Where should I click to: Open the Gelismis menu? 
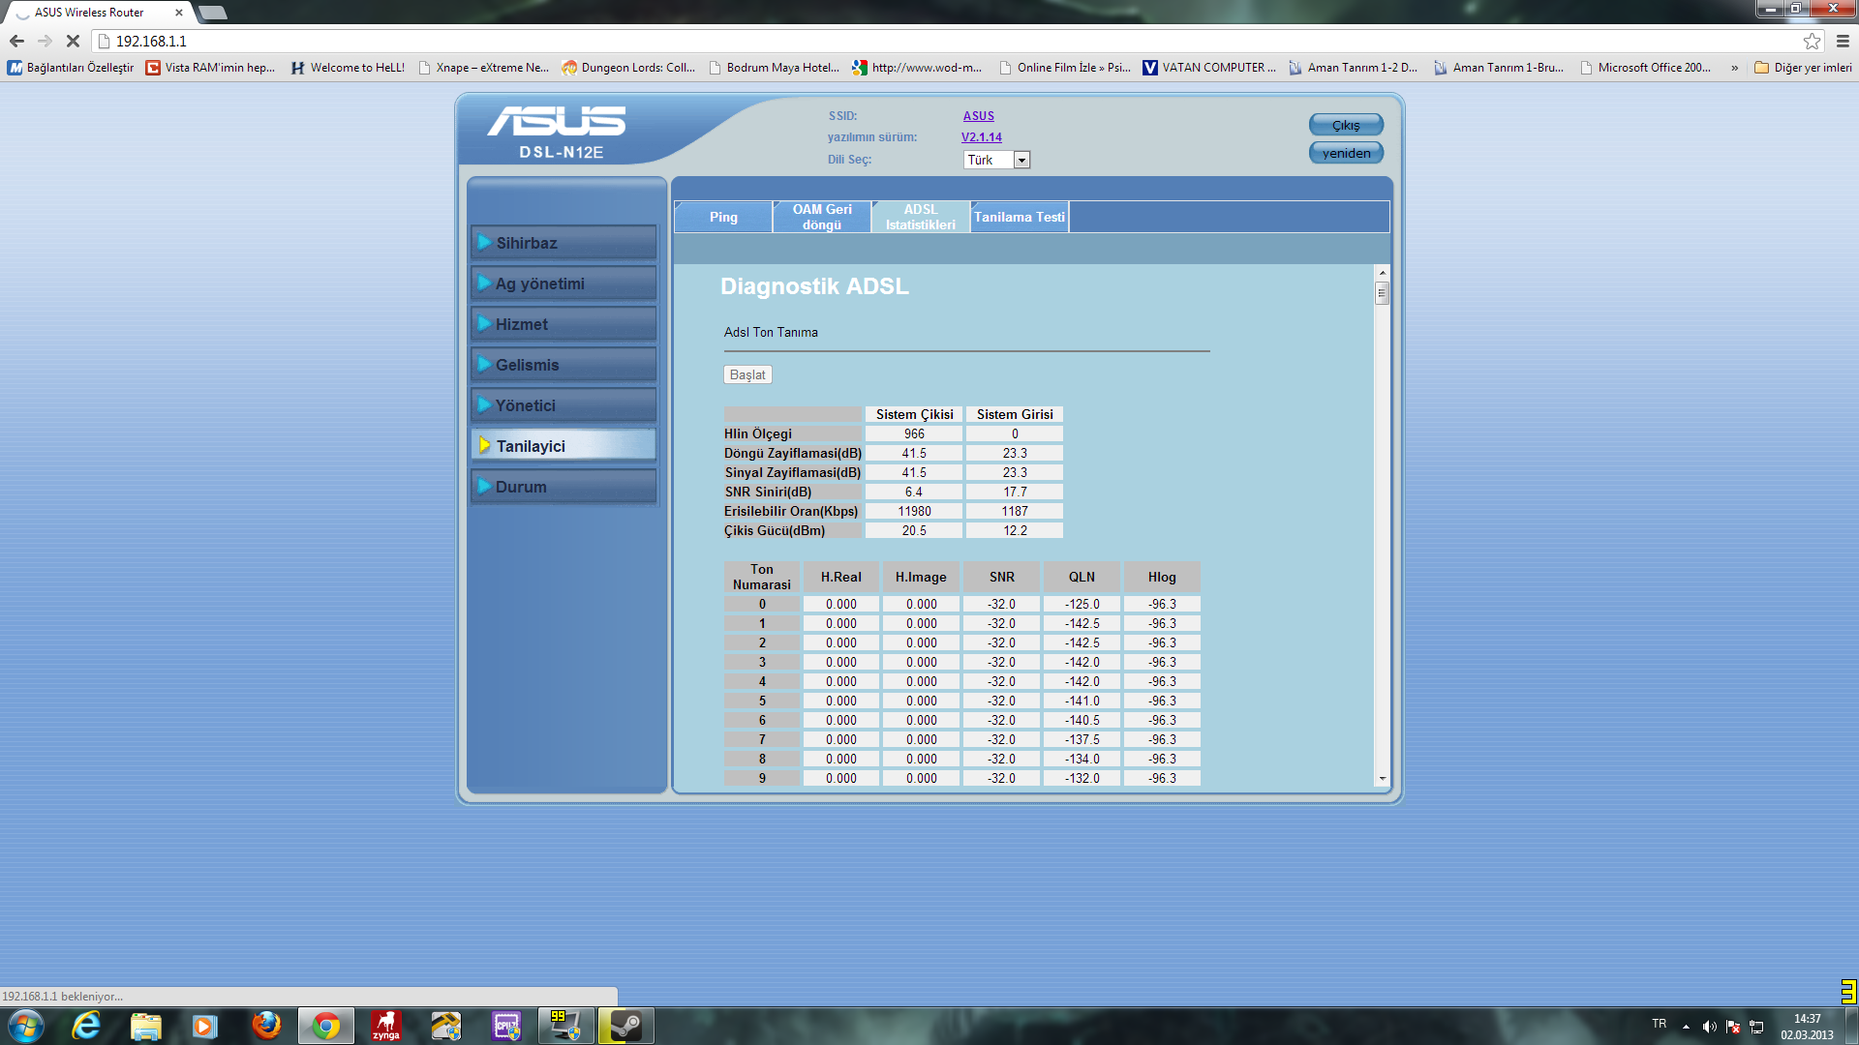tap(564, 365)
